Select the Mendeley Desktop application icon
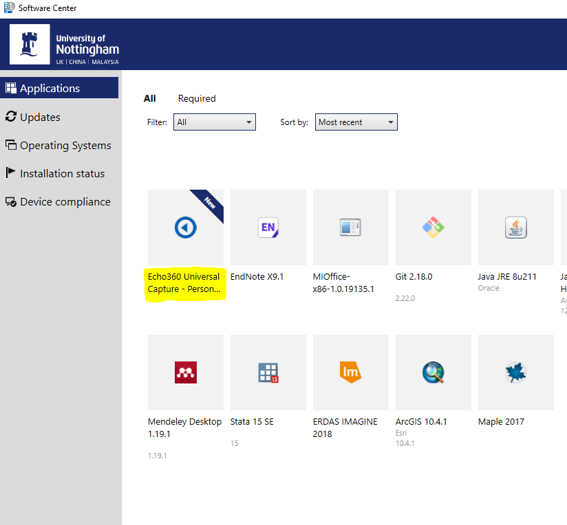The image size is (567, 525). point(185,372)
